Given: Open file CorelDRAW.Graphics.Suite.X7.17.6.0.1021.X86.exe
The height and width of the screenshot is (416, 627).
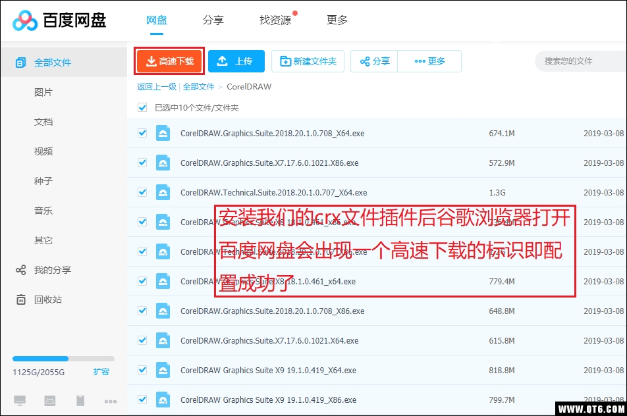Looking at the screenshot, I should click(x=269, y=163).
